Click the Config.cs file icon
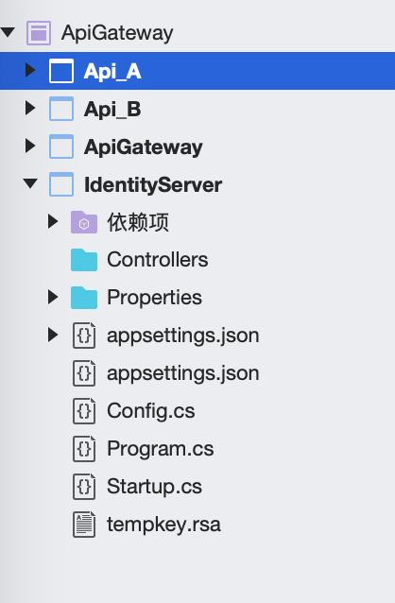Screen dimensions: 395x603 [x=84, y=411]
